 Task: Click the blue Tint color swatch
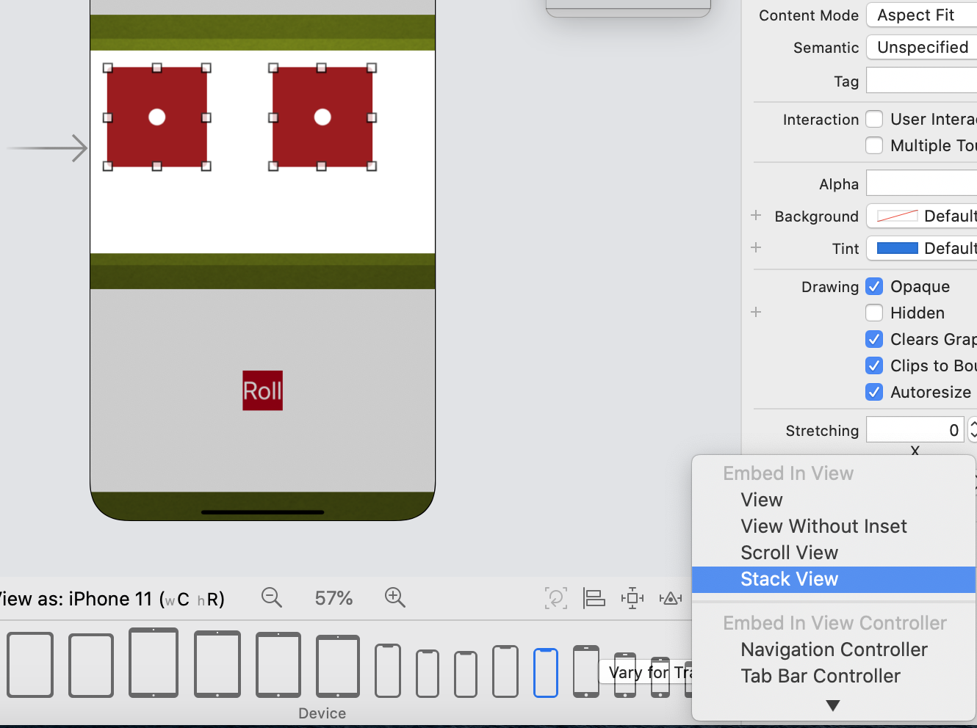point(897,248)
